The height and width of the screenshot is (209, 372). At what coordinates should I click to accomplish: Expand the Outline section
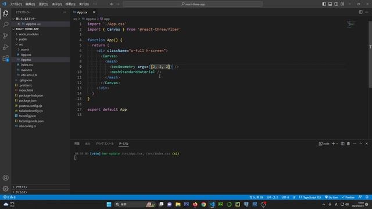point(22,187)
